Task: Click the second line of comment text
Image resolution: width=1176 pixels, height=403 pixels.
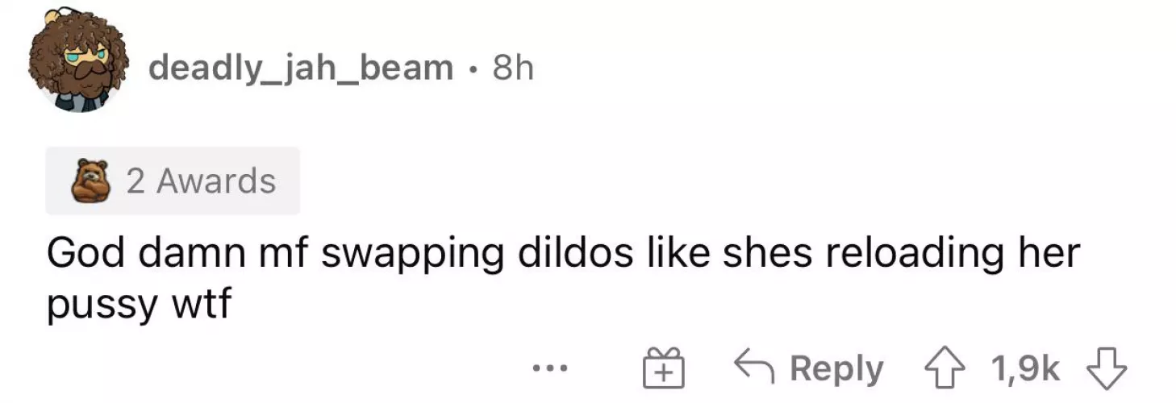Action: [139, 305]
